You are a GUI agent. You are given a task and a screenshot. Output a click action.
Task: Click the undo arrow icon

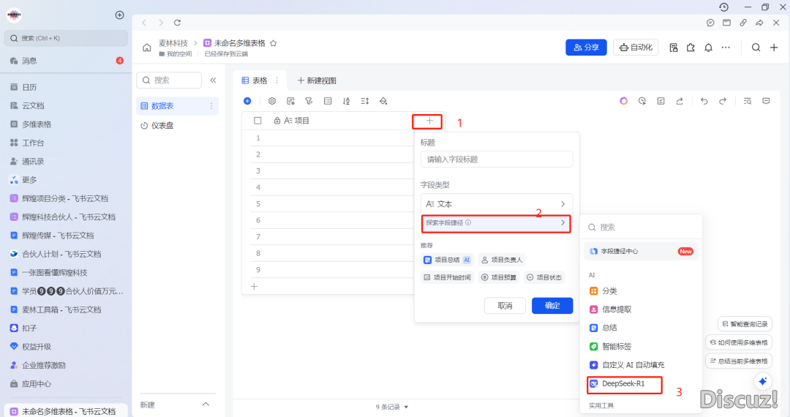point(704,101)
